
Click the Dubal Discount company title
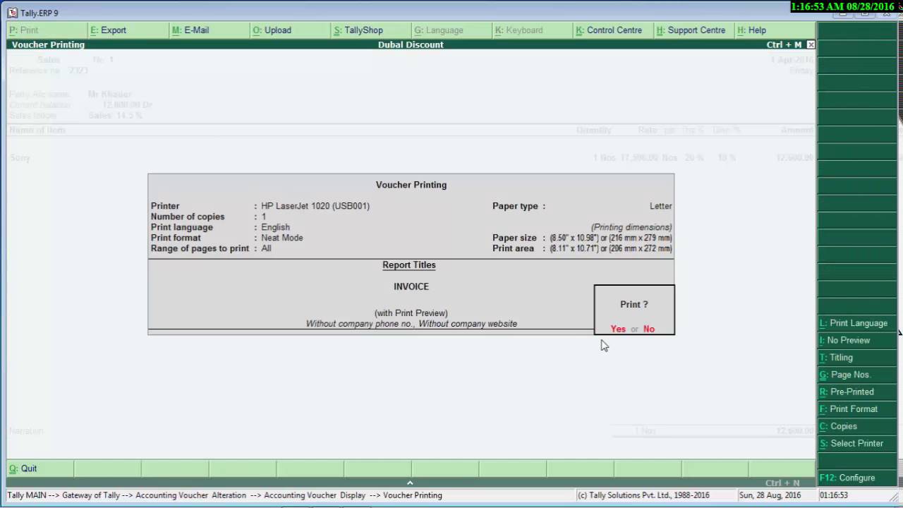pos(411,44)
